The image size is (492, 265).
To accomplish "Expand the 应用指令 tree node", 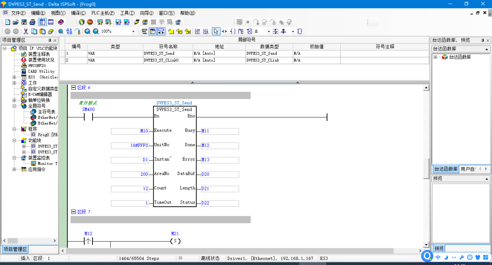I will click(x=14, y=169).
